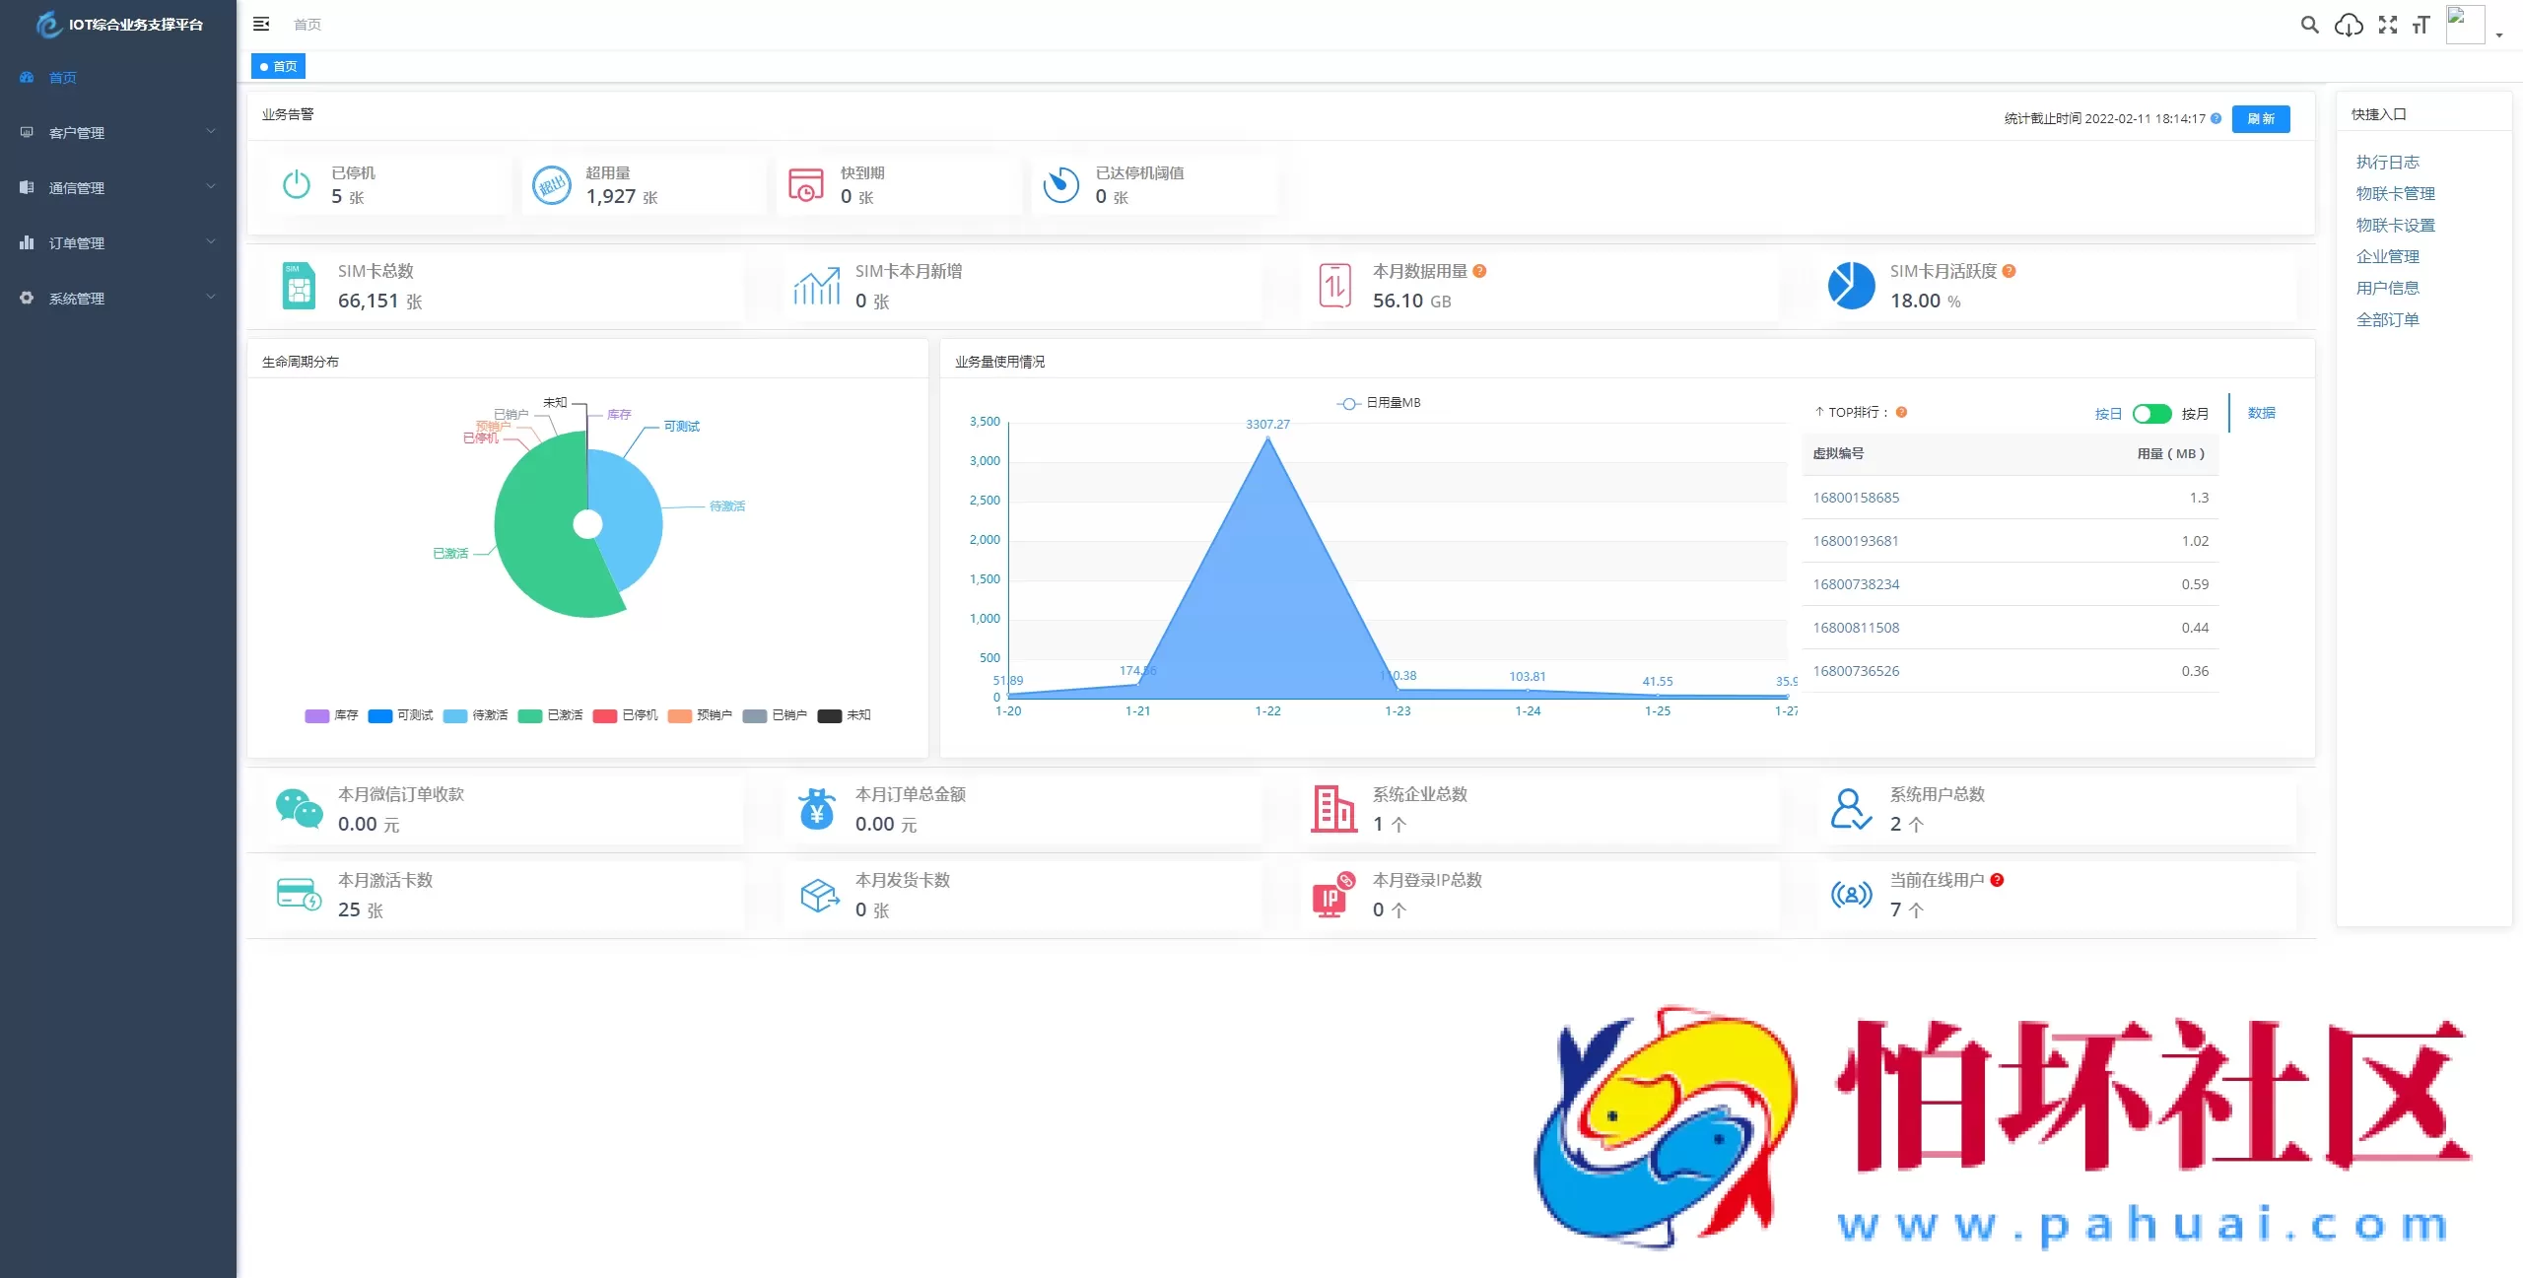Select the 首页 tab below header
This screenshot has height=1278, width=2523.
(x=279, y=66)
